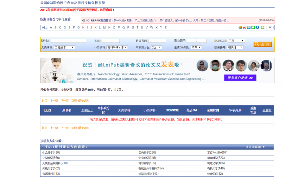Image resolution: width=285 pixels, height=177 pixels.
Task: Select letter S in alphabet index
Action: click(133, 28)
